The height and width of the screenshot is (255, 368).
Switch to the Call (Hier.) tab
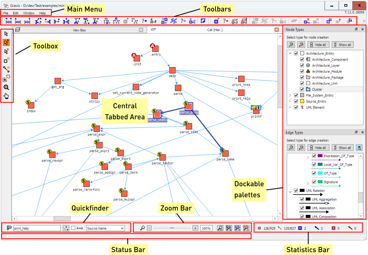pyautogui.click(x=215, y=30)
